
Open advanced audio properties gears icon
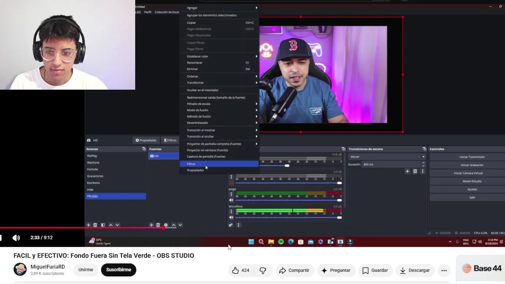[x=231, y=225]
